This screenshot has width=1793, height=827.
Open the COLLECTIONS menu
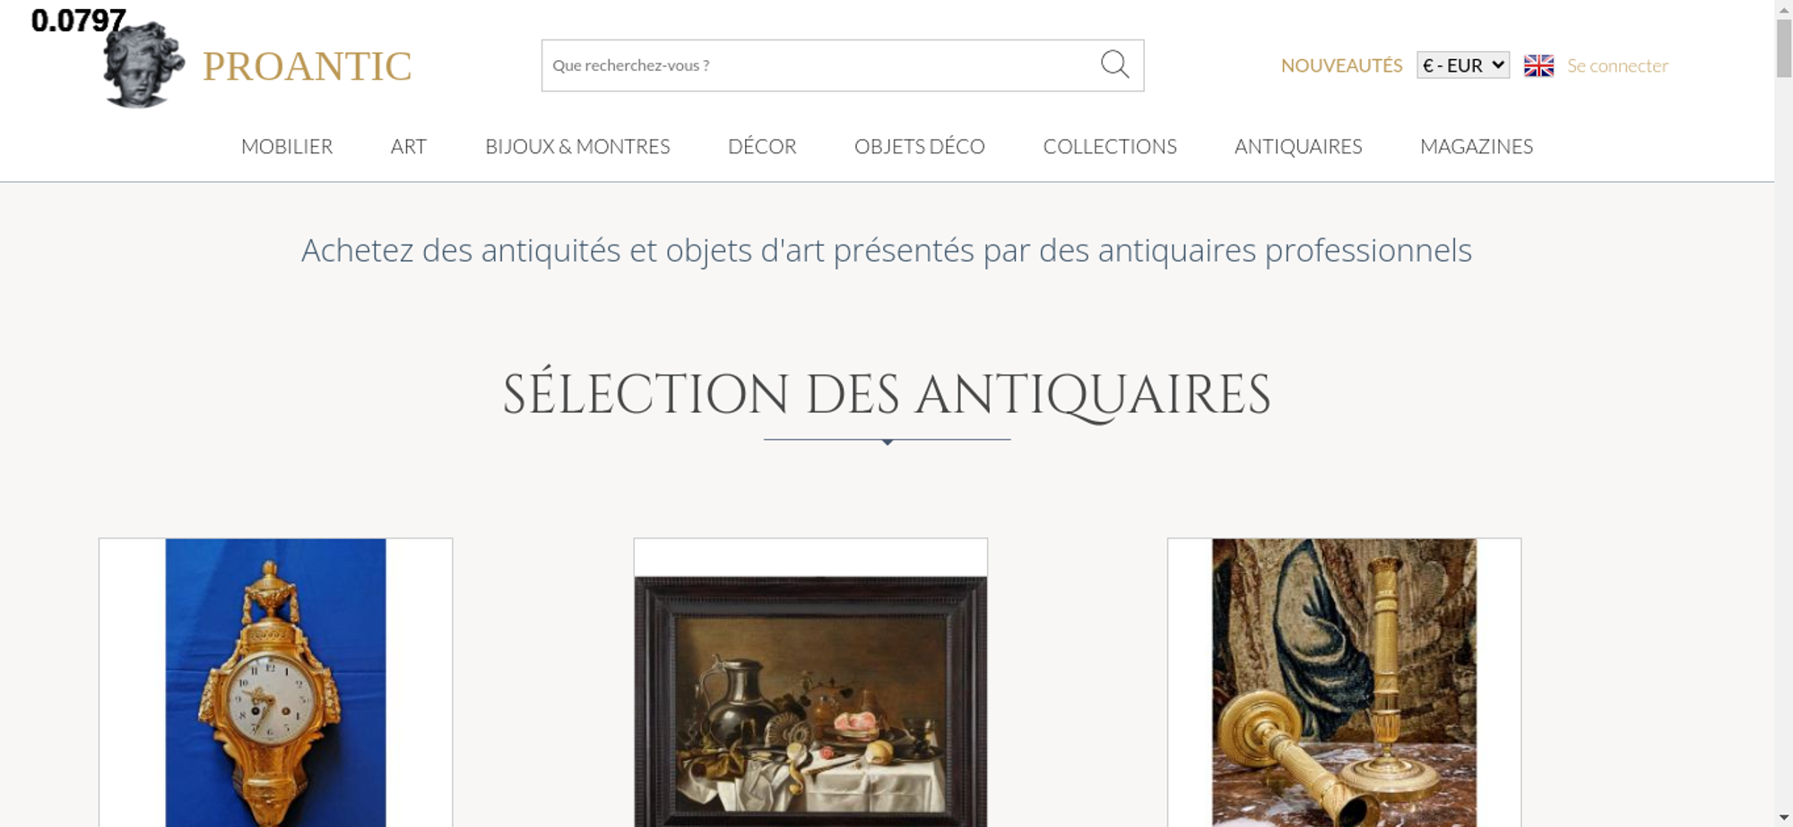pos(1110,146)
